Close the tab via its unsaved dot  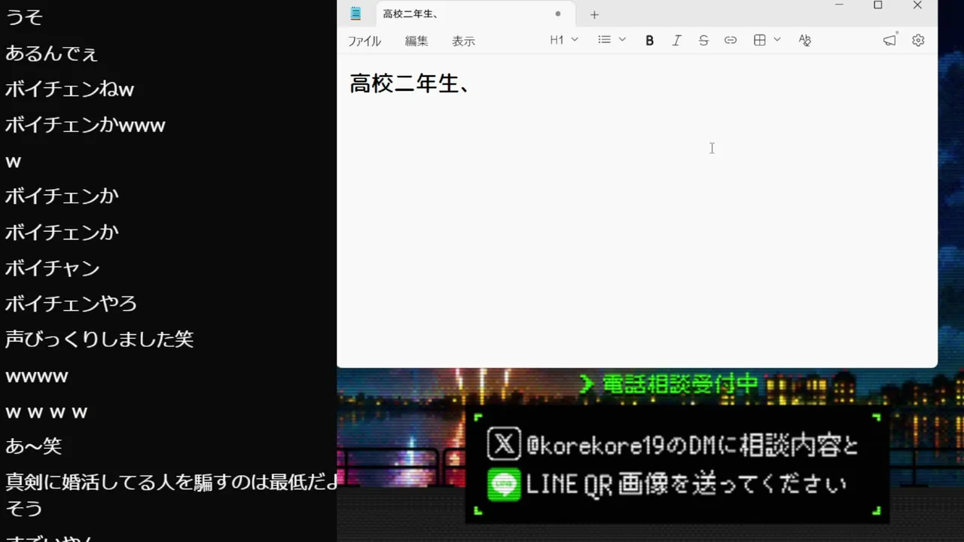pyautogui.click(x=558, y=14)
